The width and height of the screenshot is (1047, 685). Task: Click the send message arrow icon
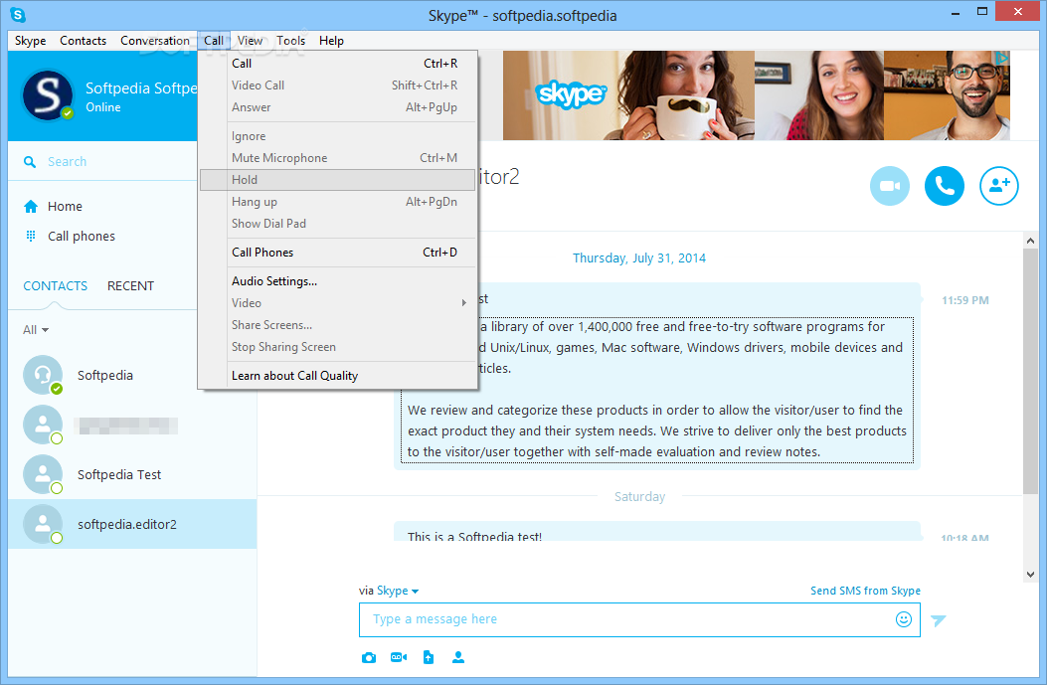[939, 620]
